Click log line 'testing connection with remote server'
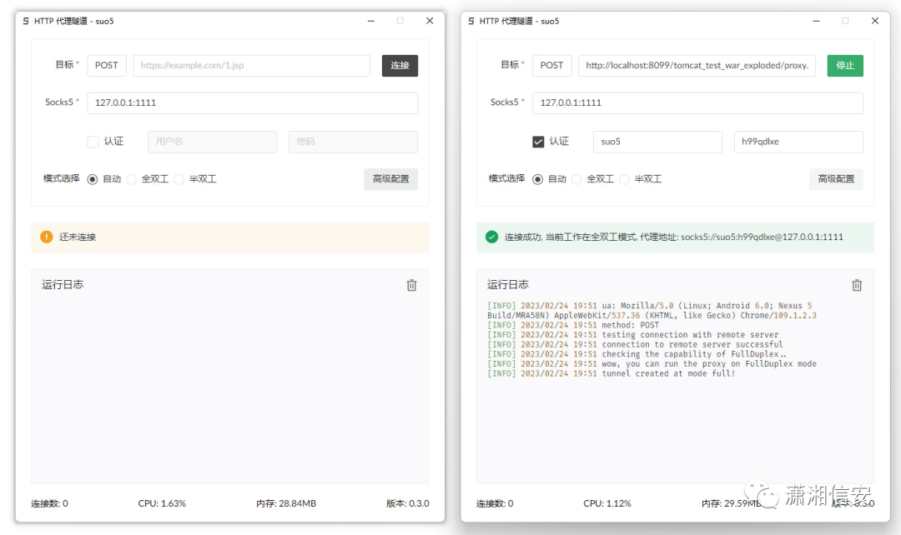Screen dimensions: 901x535 (633, 335)
